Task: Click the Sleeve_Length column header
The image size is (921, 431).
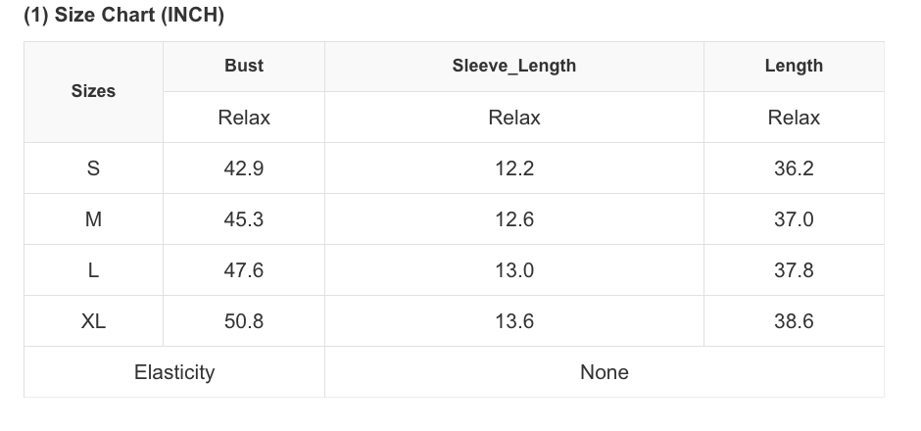Action: [x=514, y=67]
